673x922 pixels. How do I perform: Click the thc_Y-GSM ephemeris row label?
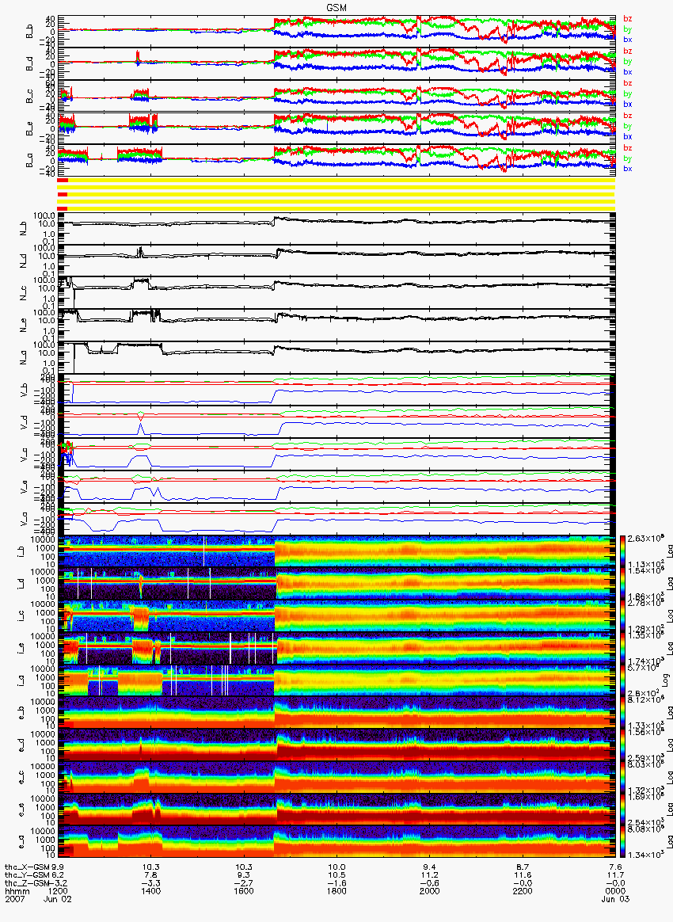27,875
